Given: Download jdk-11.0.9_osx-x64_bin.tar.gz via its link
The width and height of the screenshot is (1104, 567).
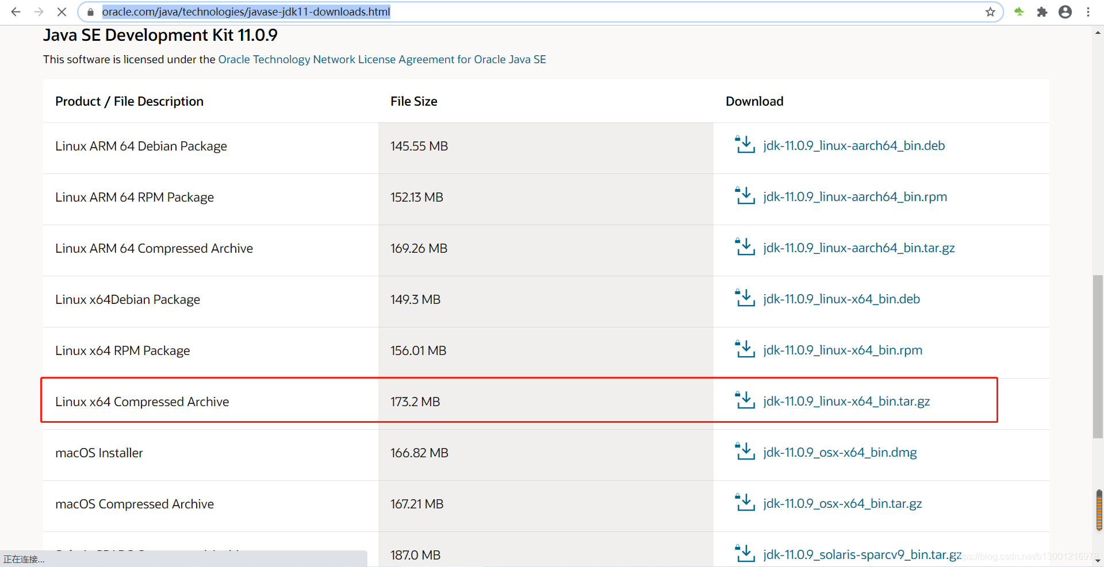Looking at the screenshot, I should 842,503.
